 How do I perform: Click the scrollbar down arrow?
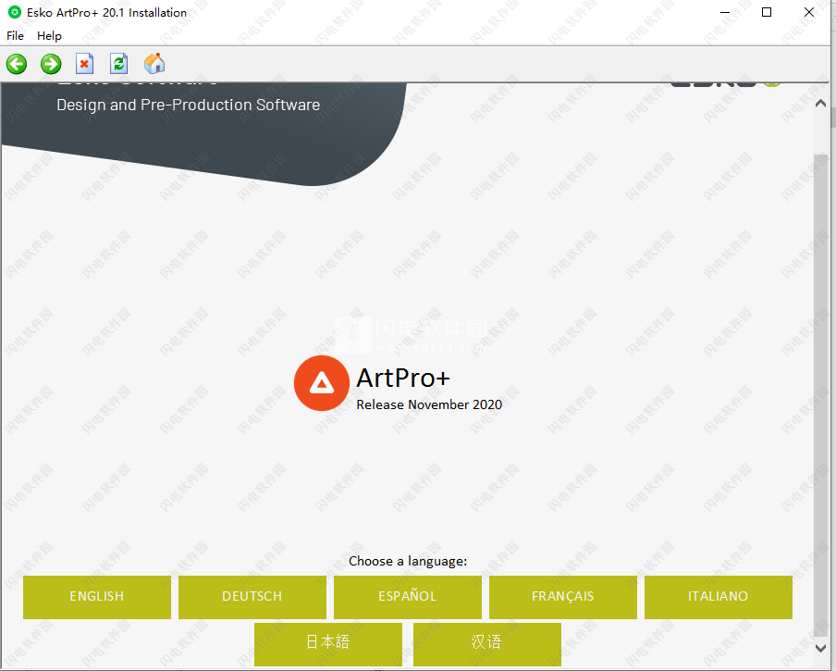(x=820, y=648)
